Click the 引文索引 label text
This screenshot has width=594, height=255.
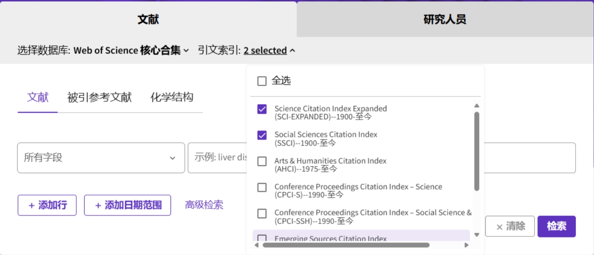[x=219, y=50]
